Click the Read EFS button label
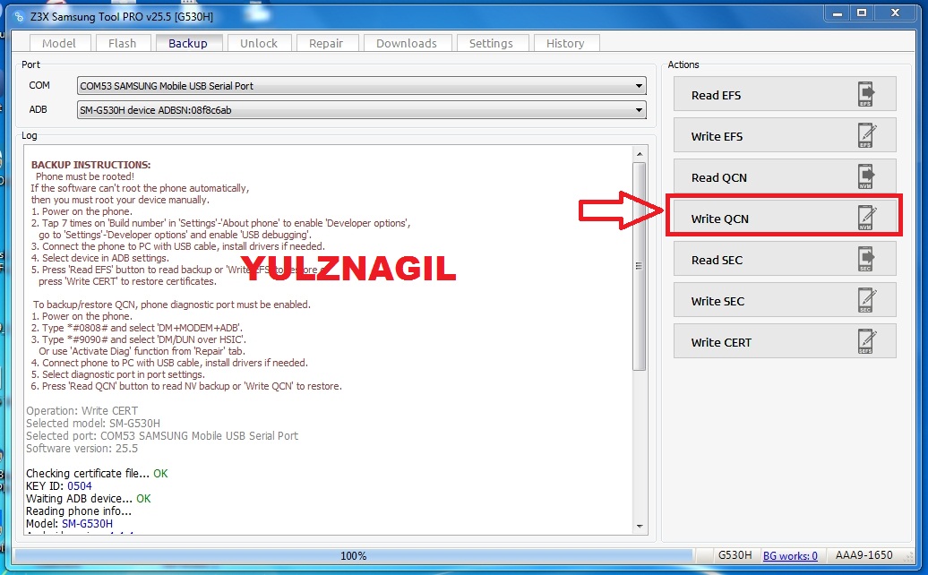 pos(716,95)
